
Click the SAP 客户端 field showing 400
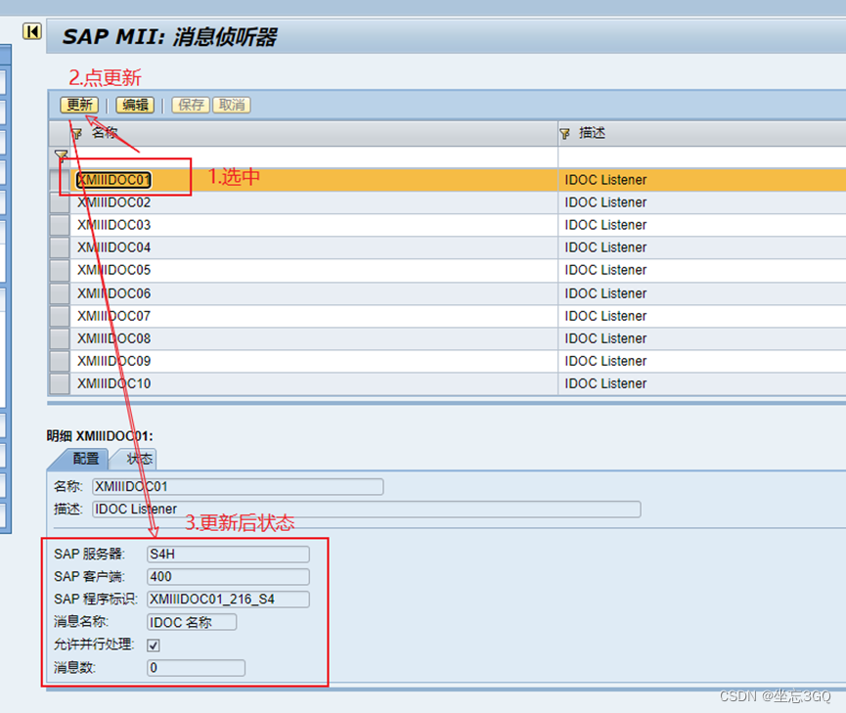227,576
